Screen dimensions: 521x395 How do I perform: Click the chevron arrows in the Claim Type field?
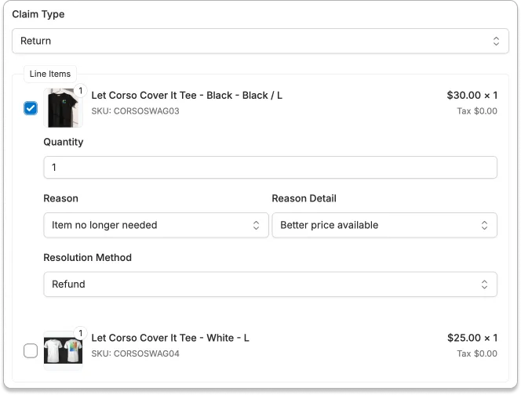click(495, 41)
